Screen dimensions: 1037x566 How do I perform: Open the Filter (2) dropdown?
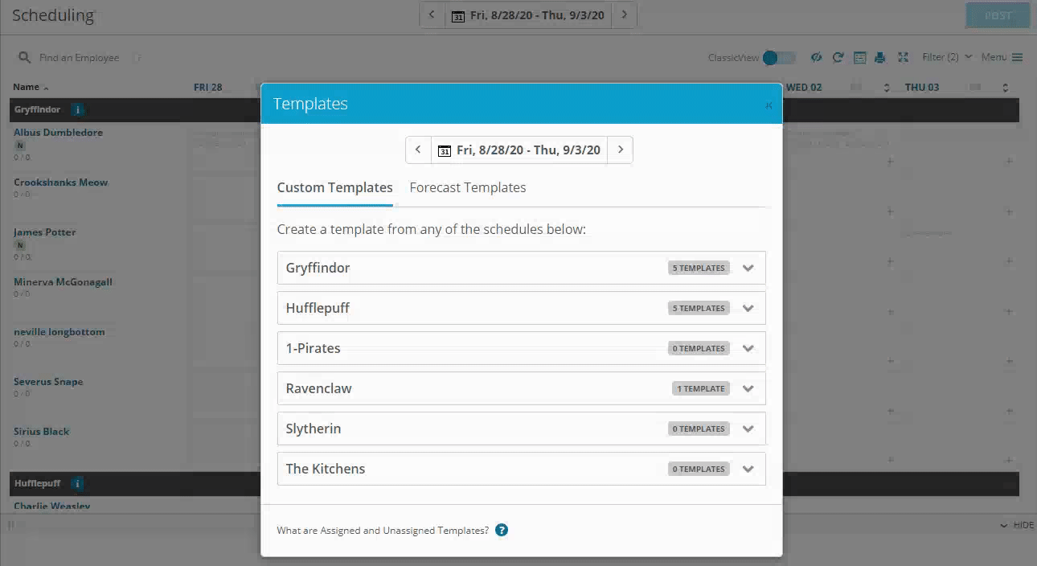(947, 57)
